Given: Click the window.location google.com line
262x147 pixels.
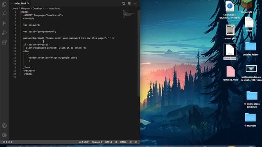Looking at the screenshot, I should pyautogui.click(x=53, y=58).
